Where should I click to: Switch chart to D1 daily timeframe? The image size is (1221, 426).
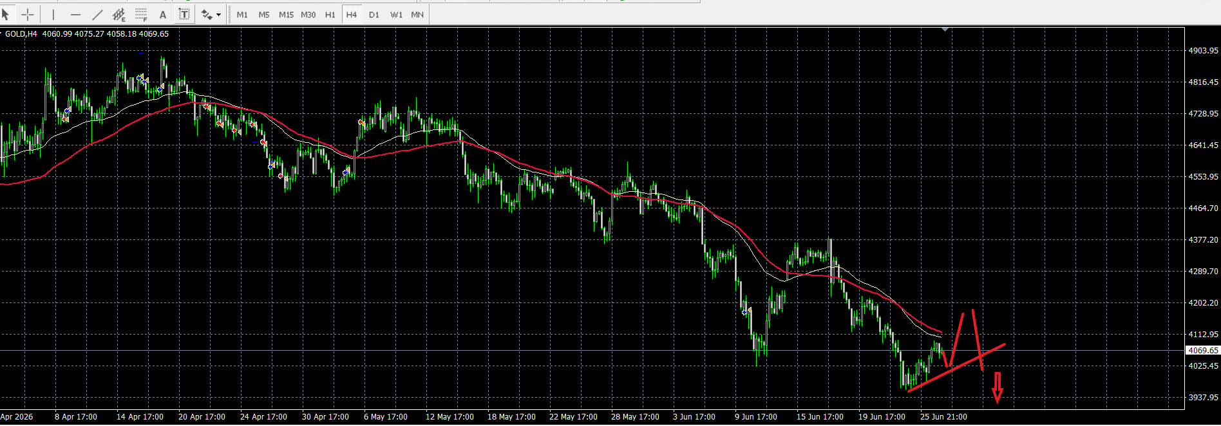[x=374, y=14]
